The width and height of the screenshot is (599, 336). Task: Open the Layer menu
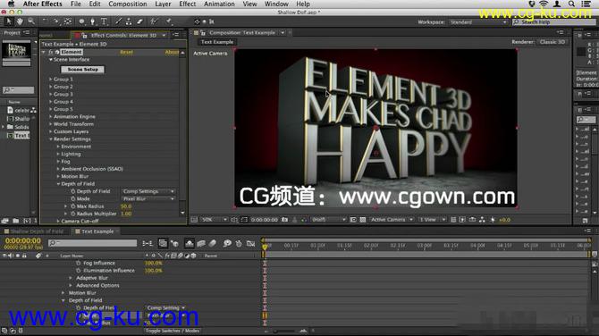[163, 4]
